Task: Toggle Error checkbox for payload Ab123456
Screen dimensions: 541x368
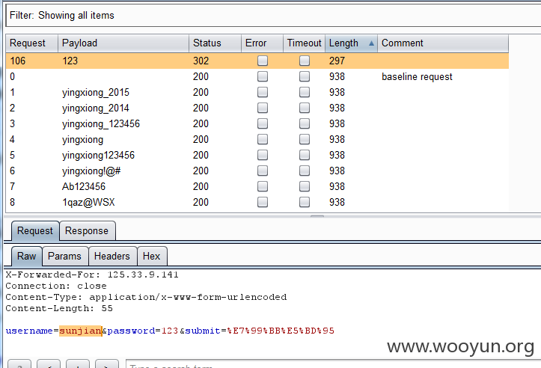Action: point(263,186)
